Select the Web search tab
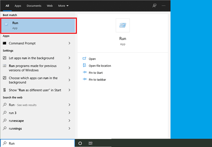This screenshot has height=147, width=212. (50, 6)
